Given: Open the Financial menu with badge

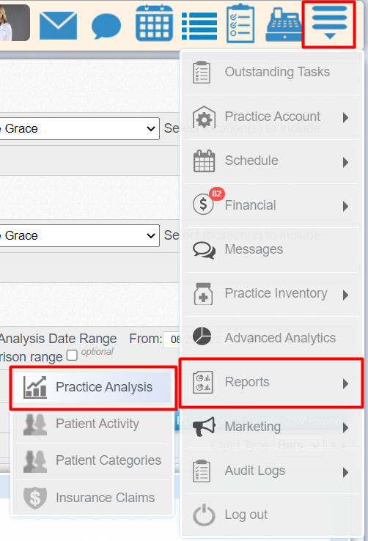Looking at the screenshot, I should [272, 206].
